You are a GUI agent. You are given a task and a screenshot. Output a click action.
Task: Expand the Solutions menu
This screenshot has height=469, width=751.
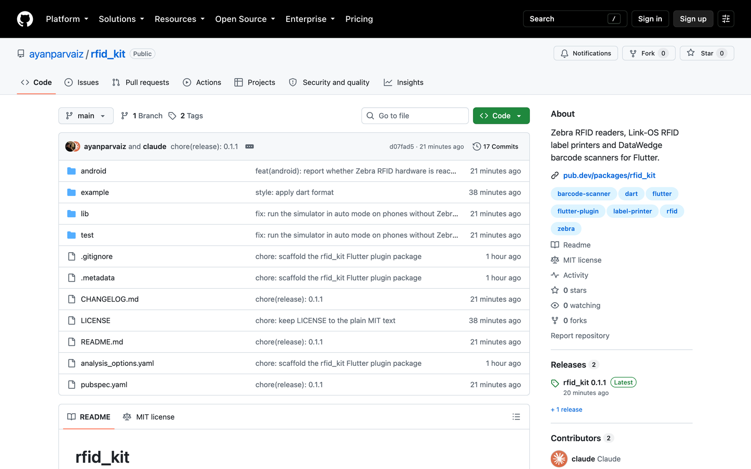coord(121,19)
